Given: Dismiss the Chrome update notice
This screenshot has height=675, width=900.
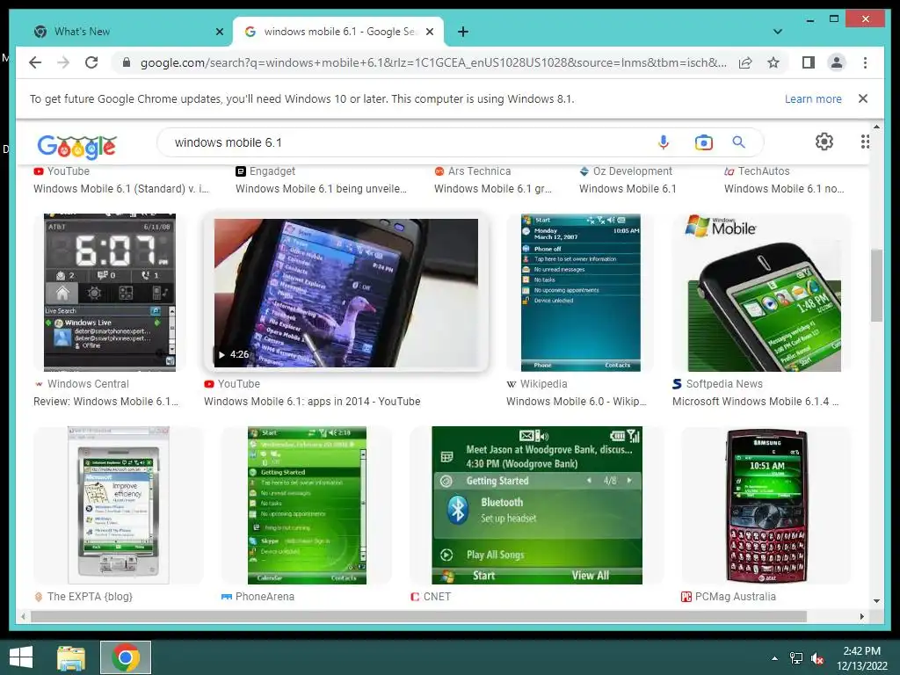Looking at the screenshot, I should [863, 98].
